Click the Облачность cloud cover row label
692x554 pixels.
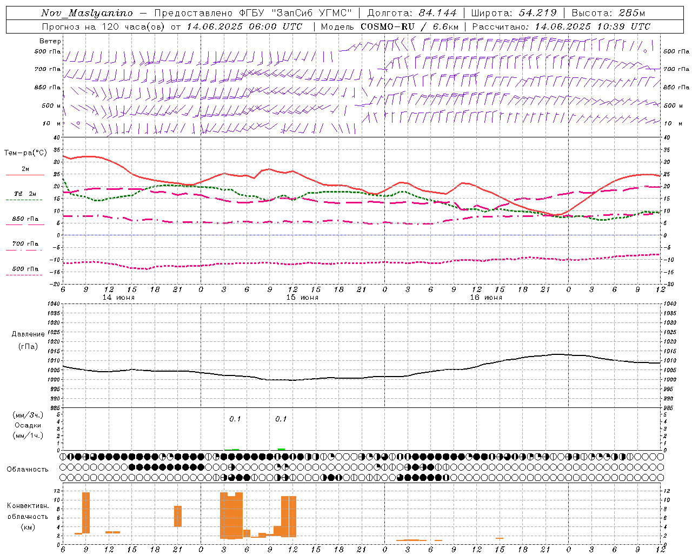tap(28, 470)
